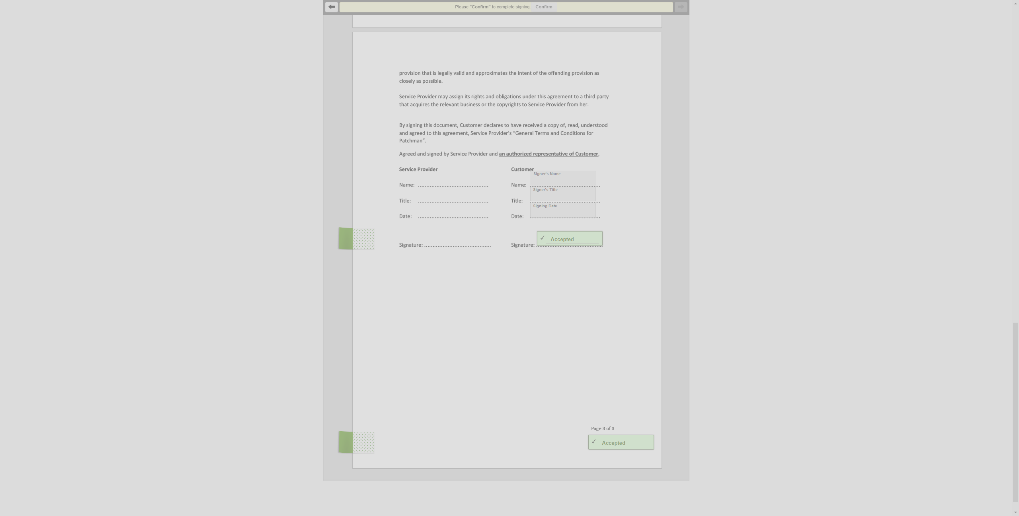Viewport: 1019px width, 516px height.
Task: Click the Page 3 of 3 label
Action: [602, 428]
